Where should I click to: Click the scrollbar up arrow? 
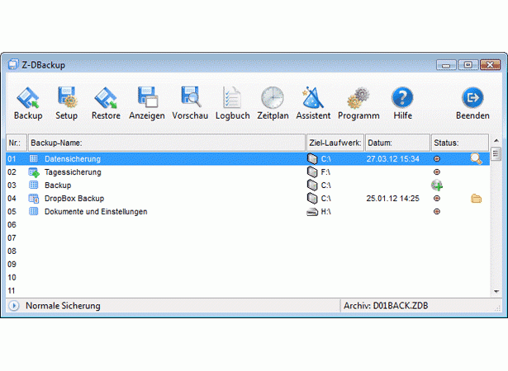(496, 141)
